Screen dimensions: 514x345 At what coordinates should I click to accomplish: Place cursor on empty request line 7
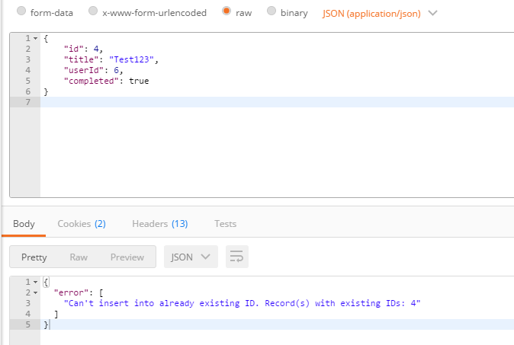pyautogui.click(x=277, y=102)
